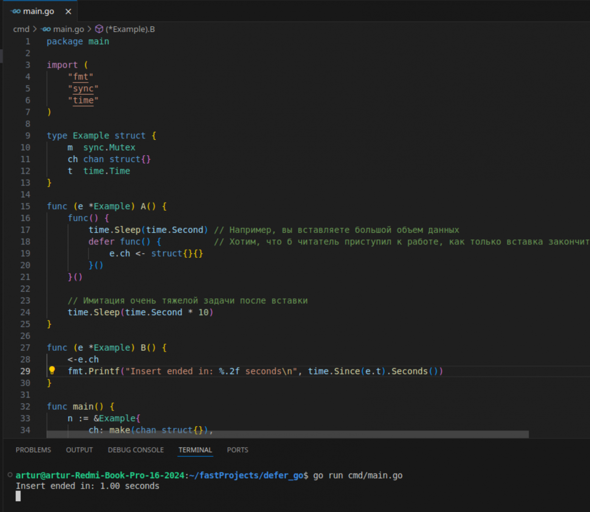Show the DEBUG CONSOLE tab
The width and height of the screenshot is (590, 512).
click(136, 450)
